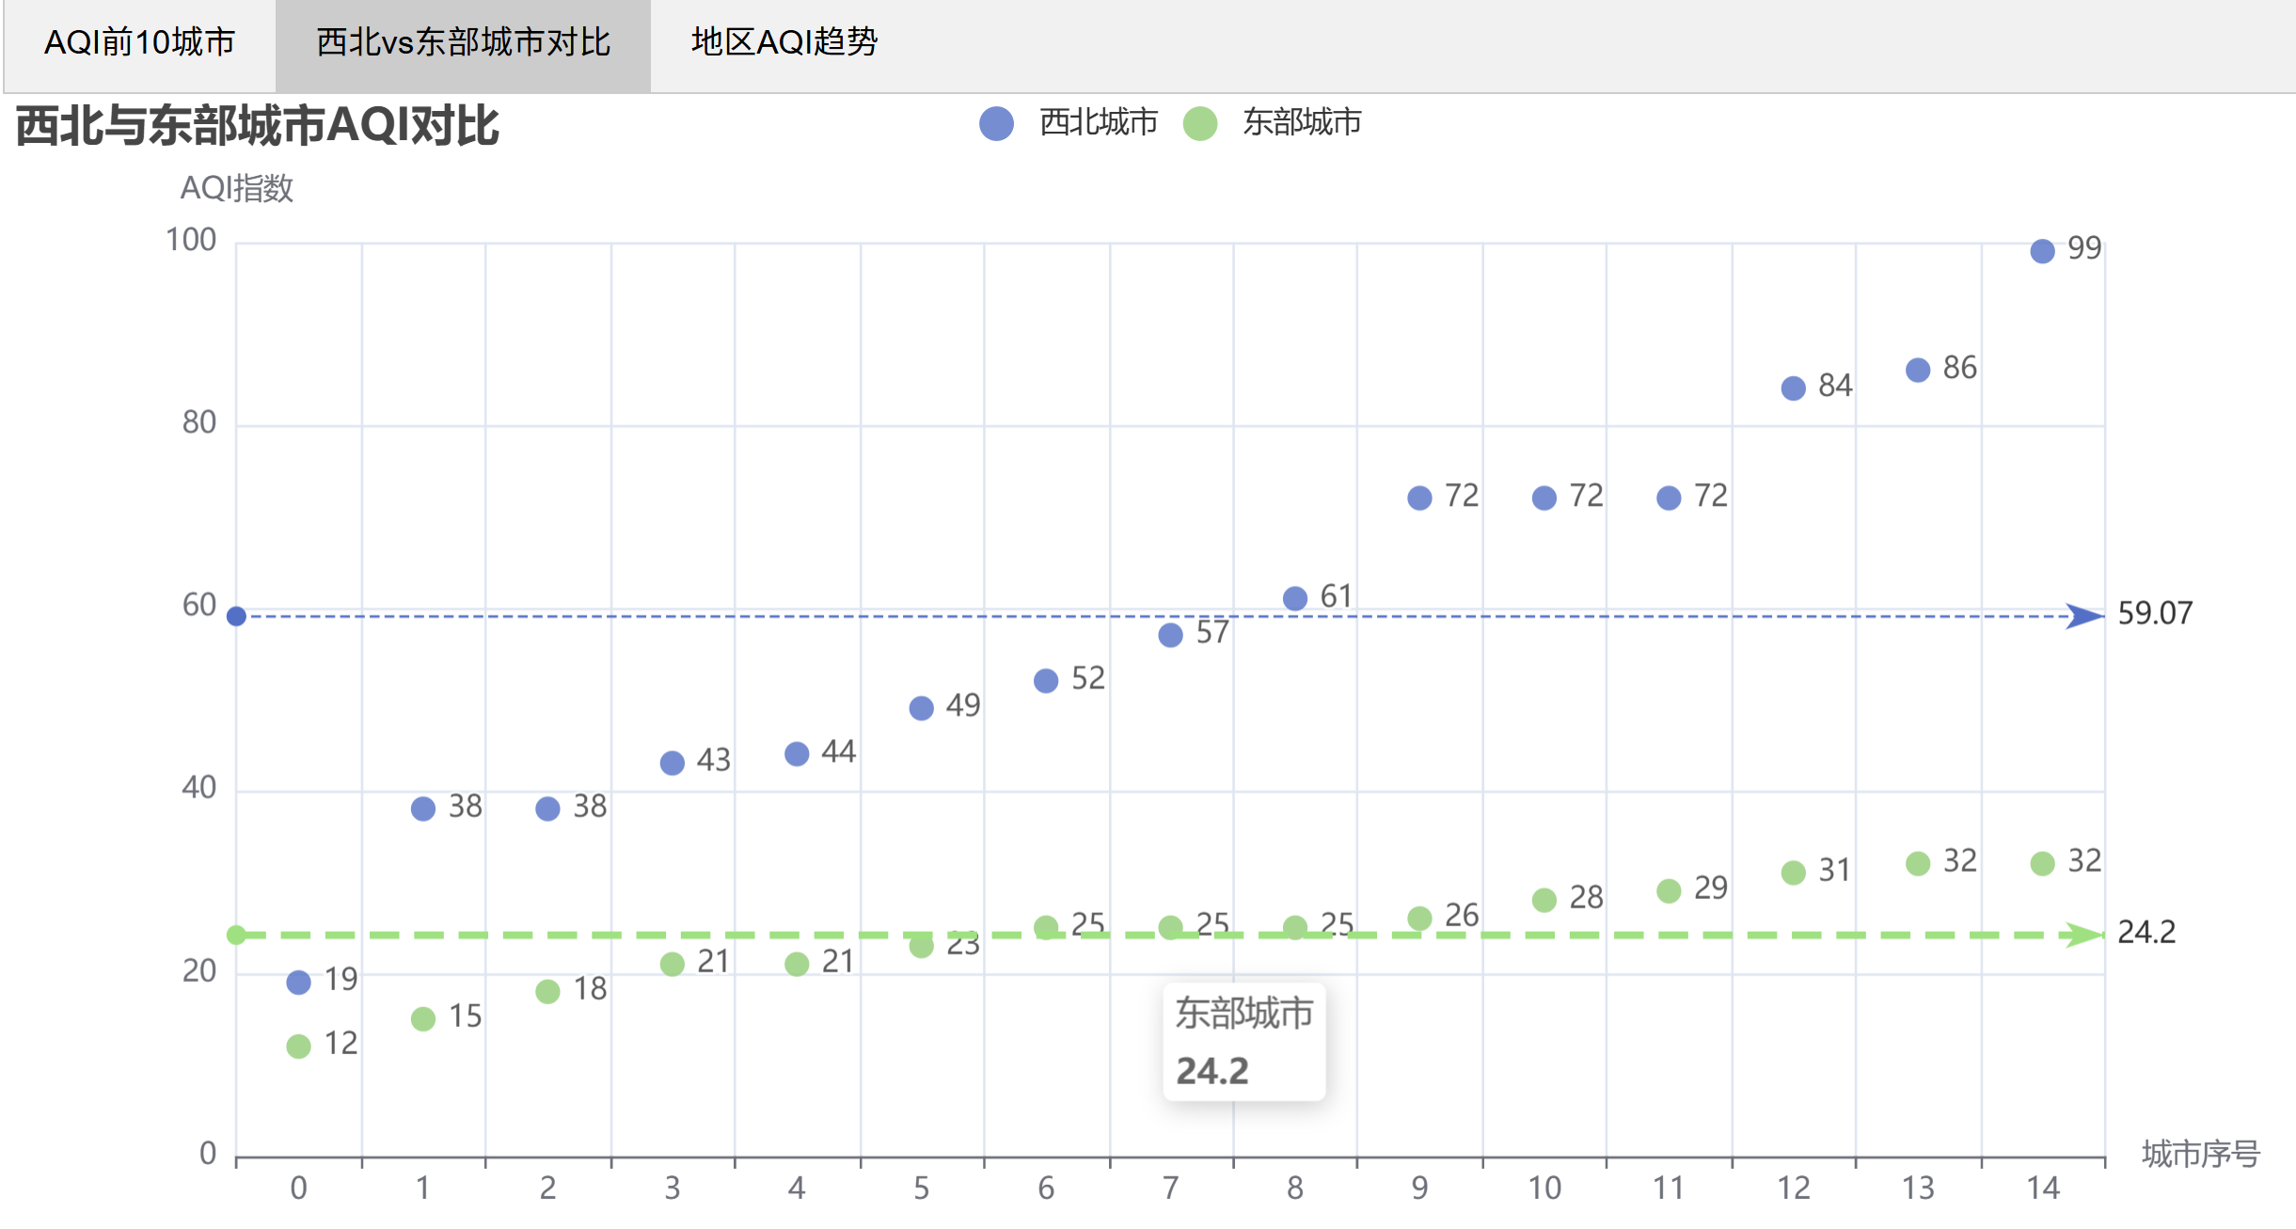The image size is (2296, 1229).
Task: Click the green data point labeled 15
Action: tap(423, 1019)
